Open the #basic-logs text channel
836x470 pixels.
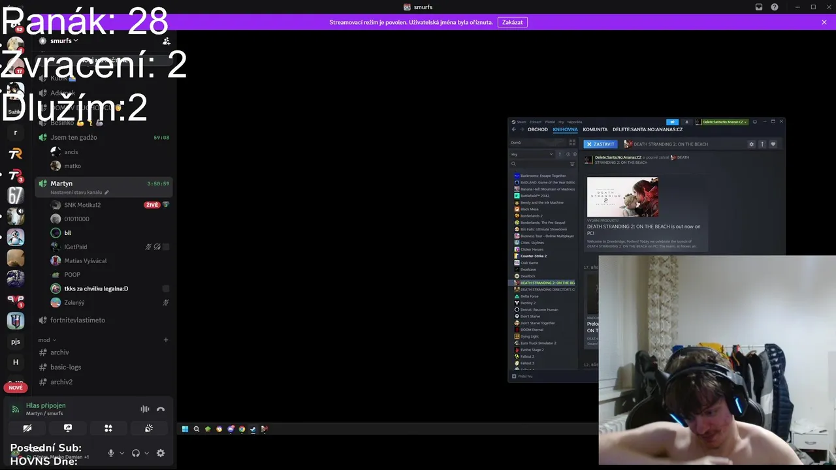104,367
